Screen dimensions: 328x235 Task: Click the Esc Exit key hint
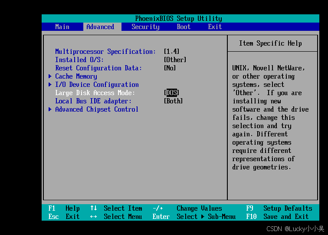point(64,216)
